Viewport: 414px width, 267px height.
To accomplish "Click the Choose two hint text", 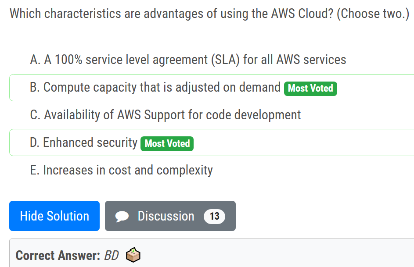I will point(373,14).
